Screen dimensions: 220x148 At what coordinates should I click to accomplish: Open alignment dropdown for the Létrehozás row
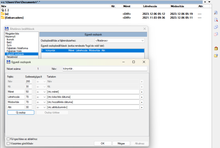coord(41,97)
